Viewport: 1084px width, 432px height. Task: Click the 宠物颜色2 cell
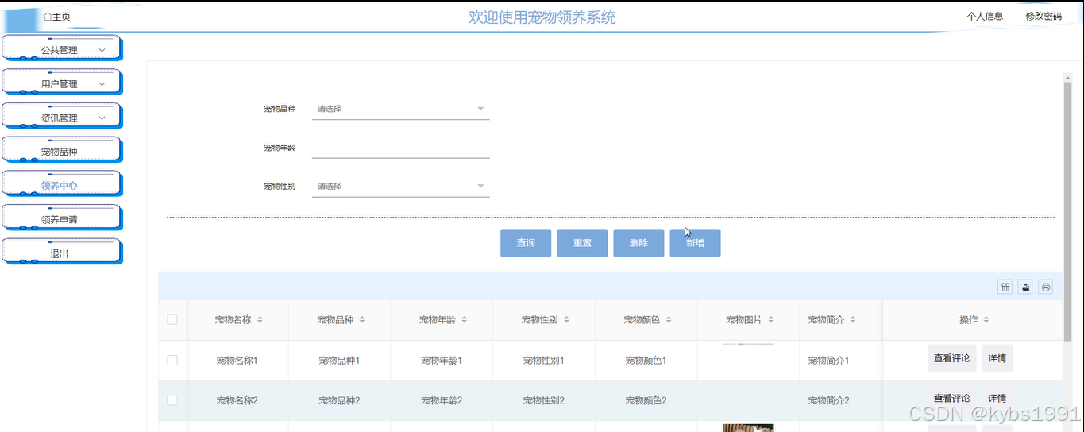pos(646,401)
